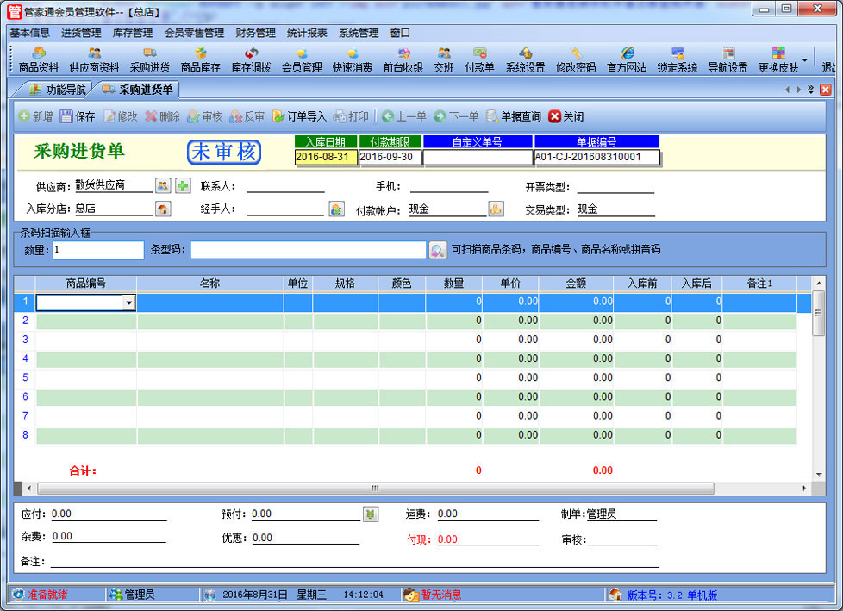Screen dimensions: 843x611
Task: Expand the 商品编号 dropdown in row 1
Action: (x=128, y=302)
